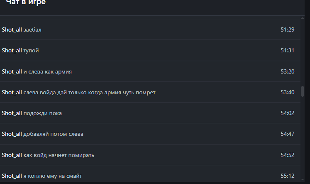Jump to the 53:20 timestamp
The width and height of the screenshot is (310, 184).
pyautogui.click(x=288, y=71)
